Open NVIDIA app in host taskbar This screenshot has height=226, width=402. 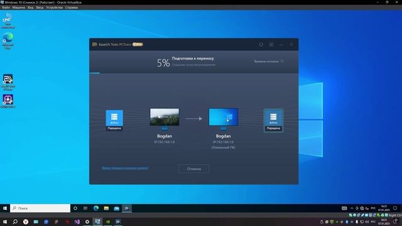108,222
